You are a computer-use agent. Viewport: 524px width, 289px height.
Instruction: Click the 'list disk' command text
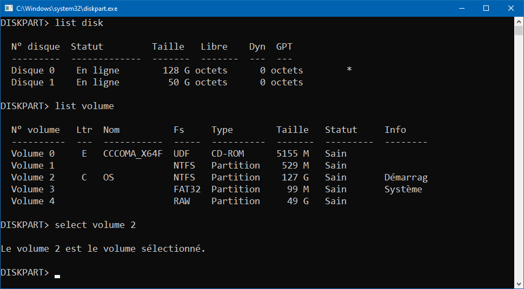(79, 23)
